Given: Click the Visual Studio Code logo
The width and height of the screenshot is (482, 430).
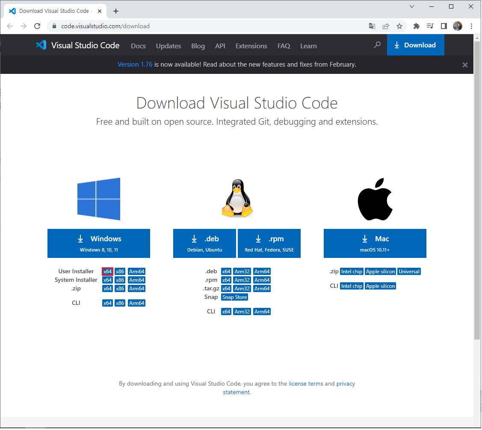Looking at the screenshot, I should 77,45.
